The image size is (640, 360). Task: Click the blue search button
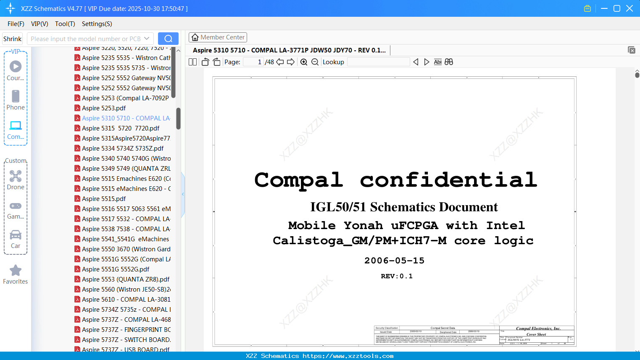pos(168,39)
